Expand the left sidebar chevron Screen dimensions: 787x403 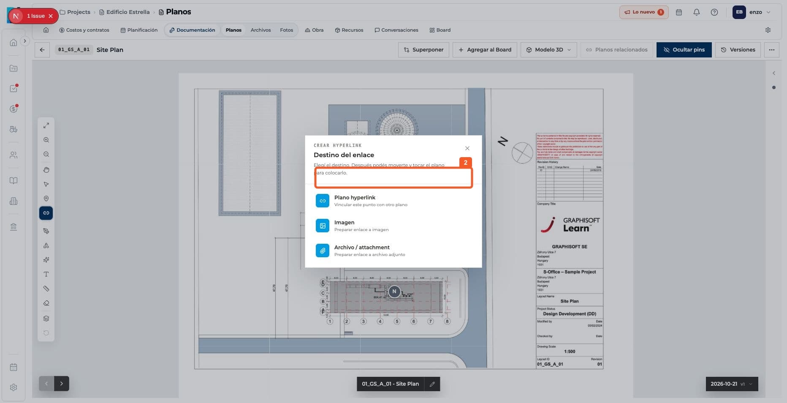25,41
